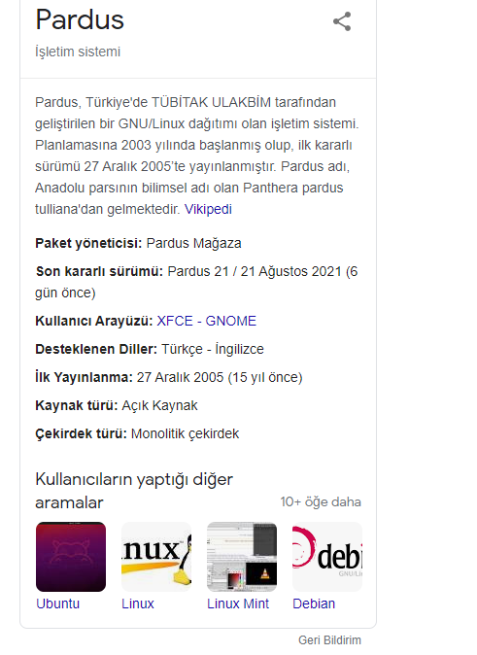Click the 'Paket yöneticisi' attribute label
The width and height of the screenshot is (477, 655).
[x=88, y=243]
